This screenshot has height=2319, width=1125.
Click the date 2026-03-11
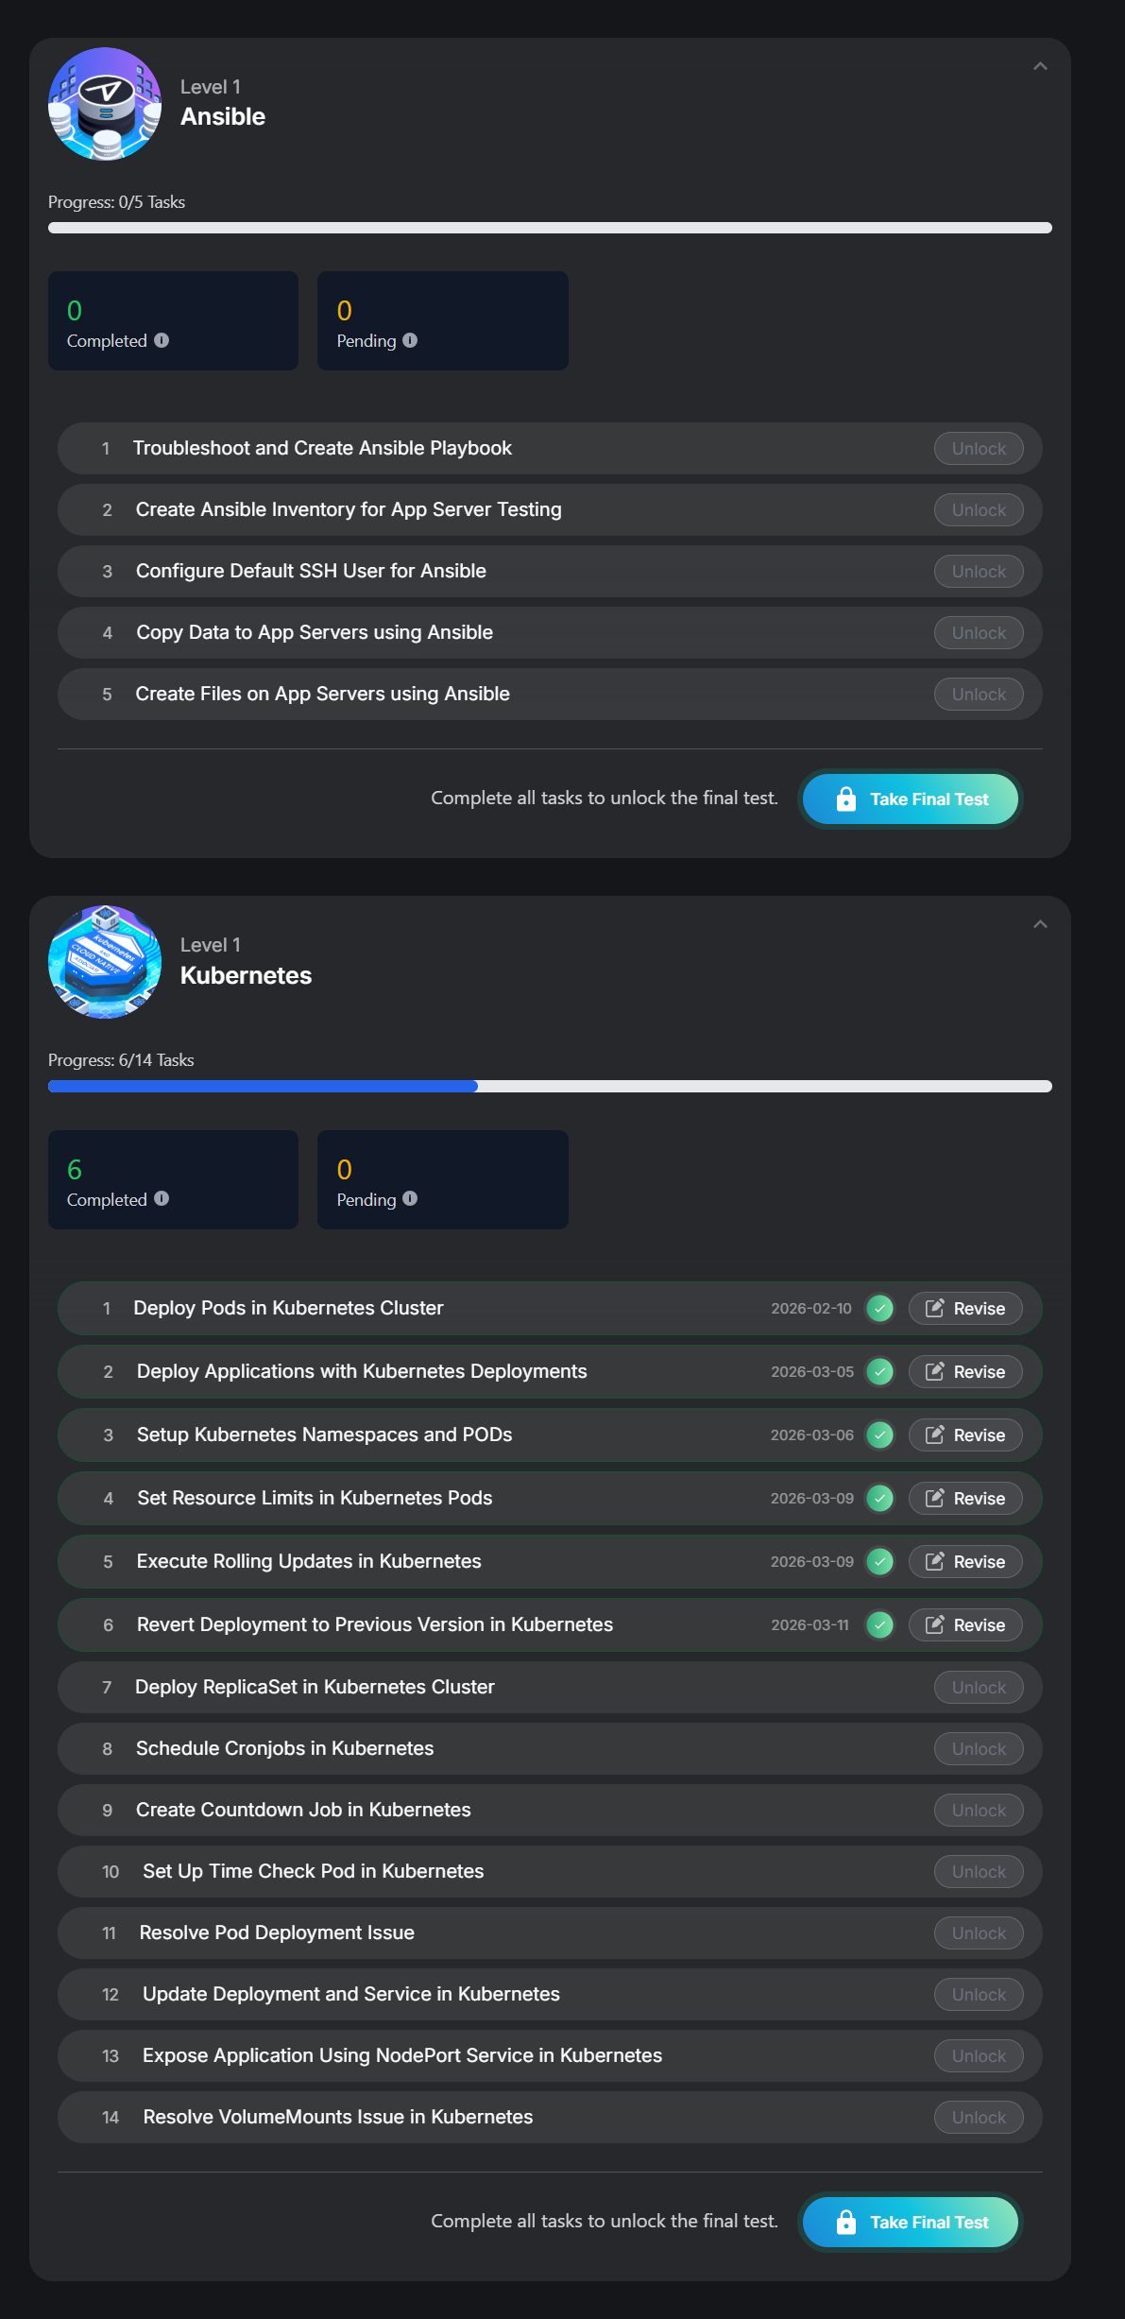(810, 1624)
